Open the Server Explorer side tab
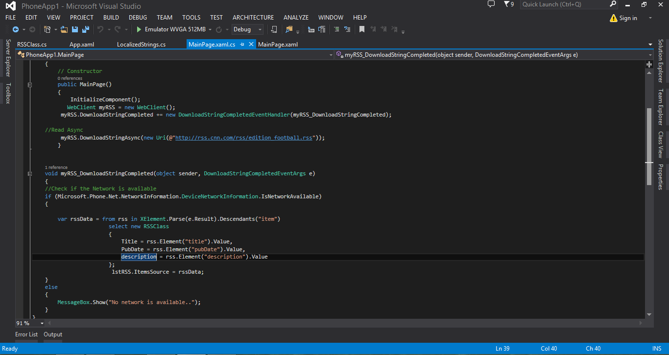This screenshot has width=669, height=355. click(x=8, y=58)
